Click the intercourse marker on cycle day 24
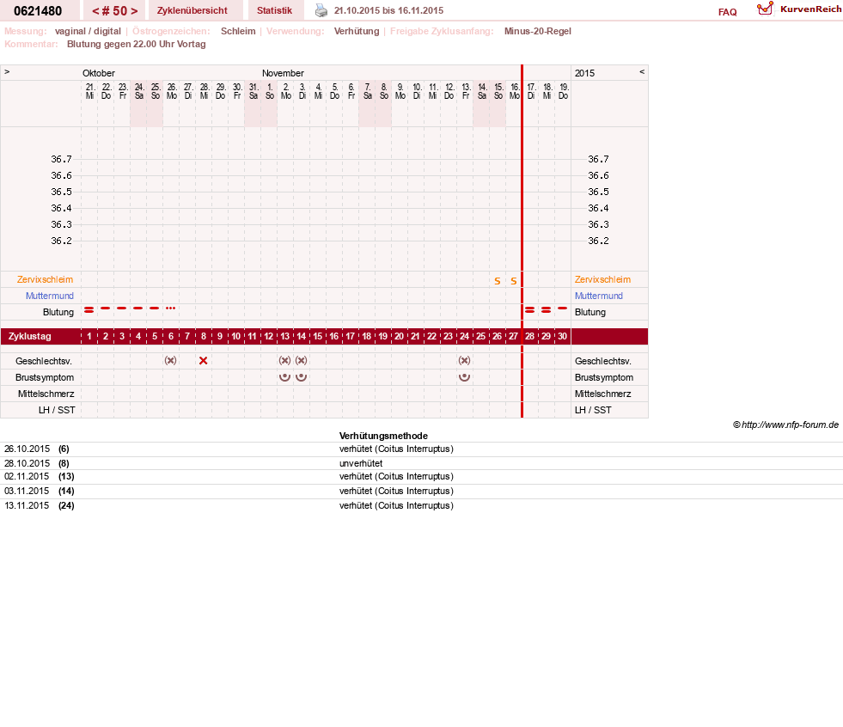The image size is (843, 727). tap(465, 360)
